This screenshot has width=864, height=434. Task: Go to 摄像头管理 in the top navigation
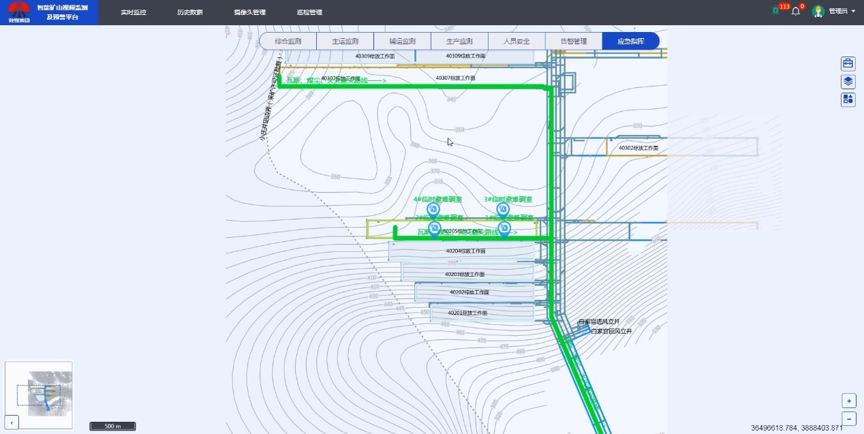249,12
